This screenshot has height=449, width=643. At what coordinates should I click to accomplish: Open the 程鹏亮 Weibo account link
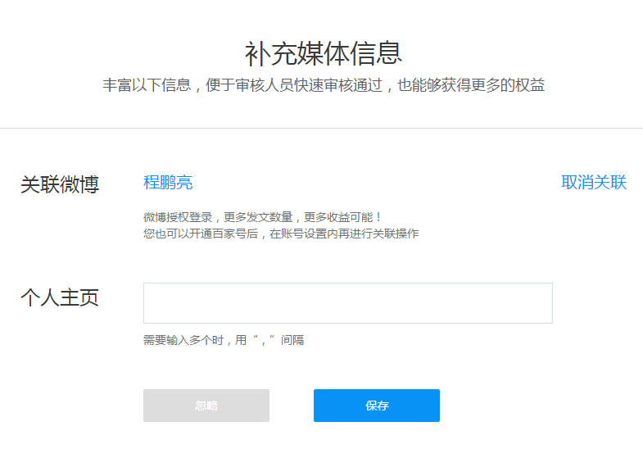coord(168,183)
